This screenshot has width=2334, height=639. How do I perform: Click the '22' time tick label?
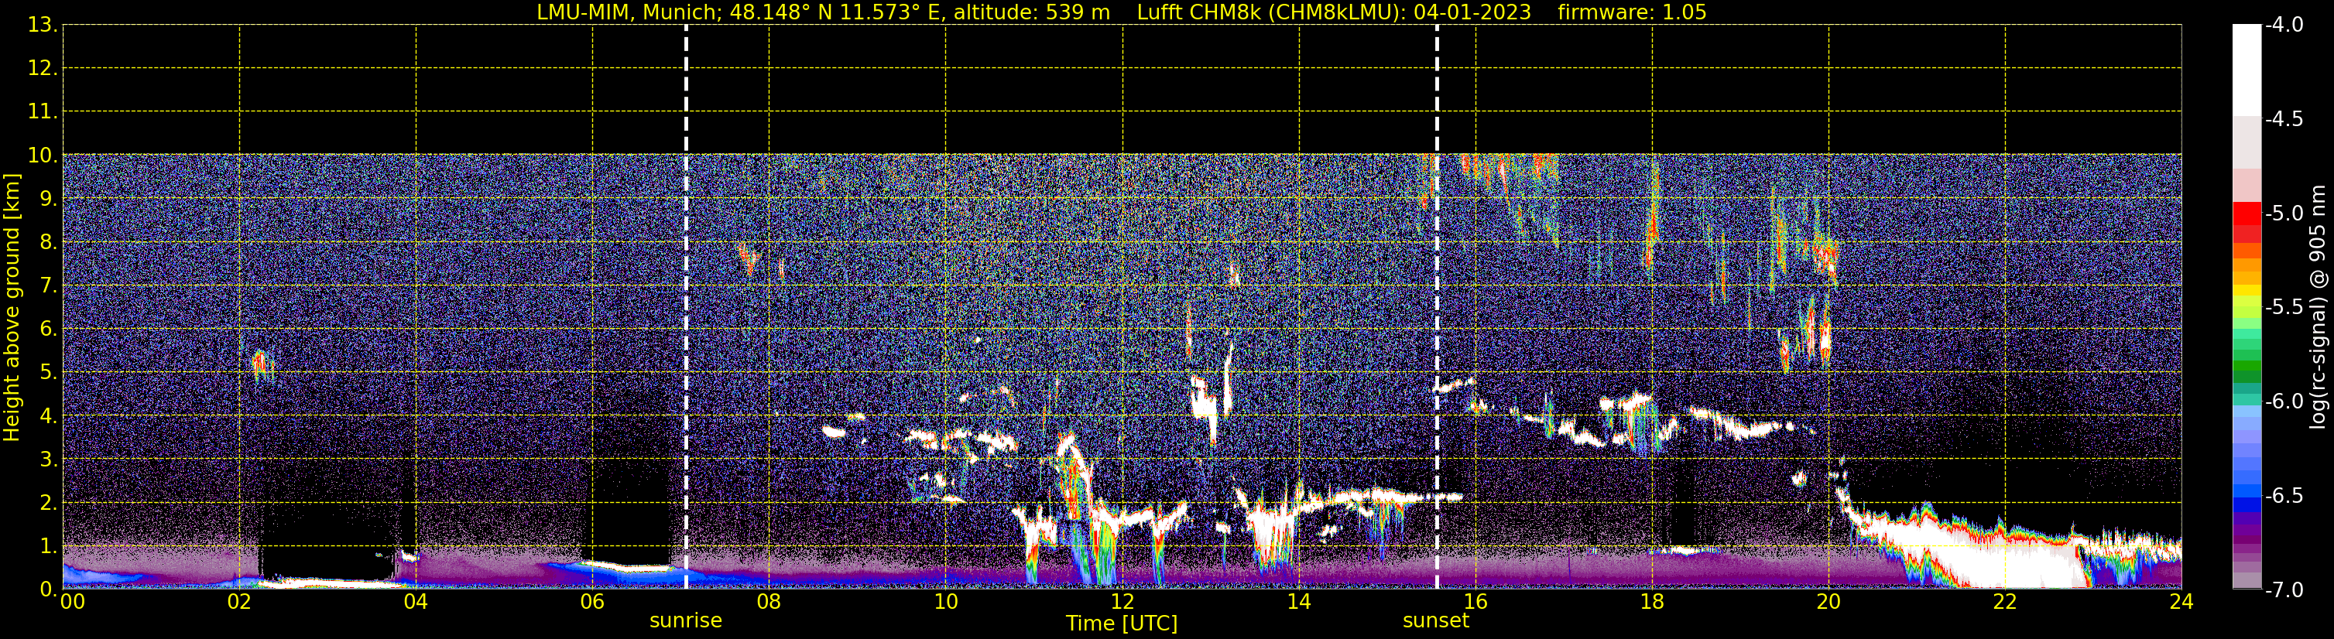click(x=2005, y=602)
